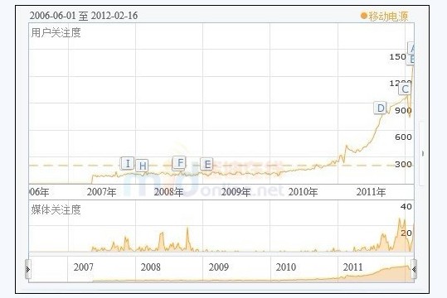Click the 600 value on the y-axis
Screen dimensions: 447x298
pyautogui.click(x=403, y=137)
